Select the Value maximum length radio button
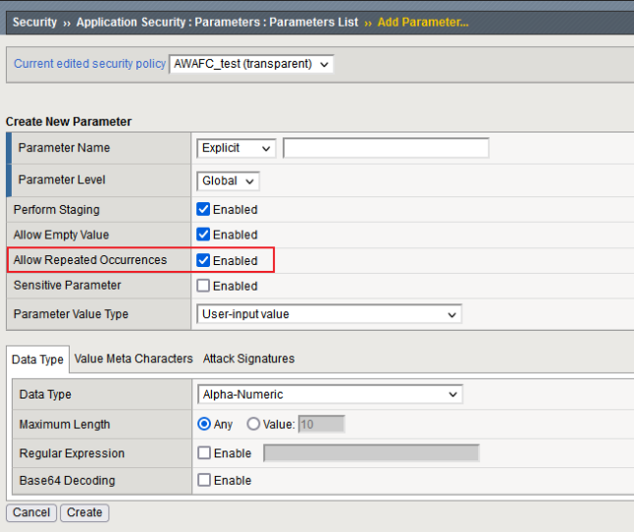 coord(253,424)
